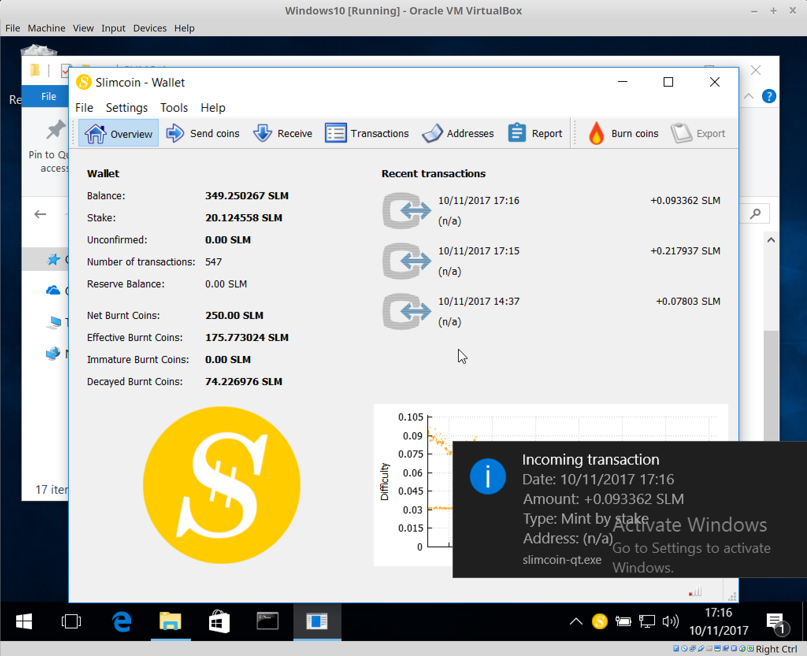Show hidden system tray icons

click(576, 621)
